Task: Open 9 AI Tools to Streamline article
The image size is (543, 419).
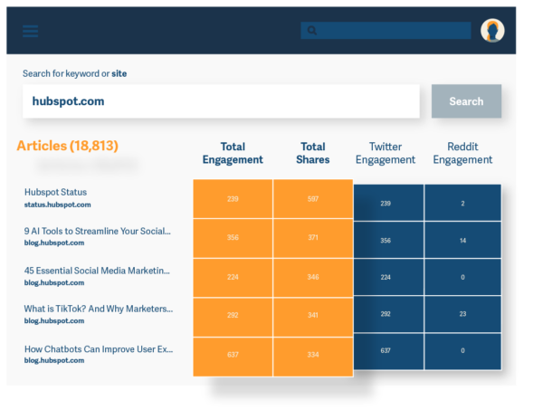Action: (98, 231)
